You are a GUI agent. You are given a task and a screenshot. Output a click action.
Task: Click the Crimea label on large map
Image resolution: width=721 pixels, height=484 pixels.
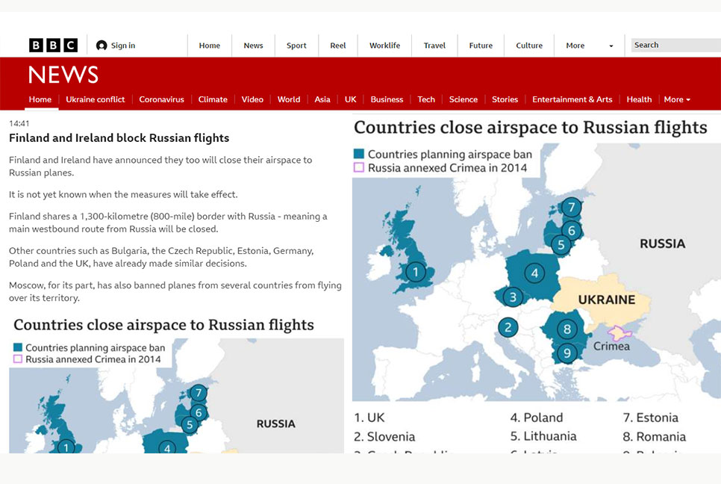pyautogui.click(x=611, y=346)
